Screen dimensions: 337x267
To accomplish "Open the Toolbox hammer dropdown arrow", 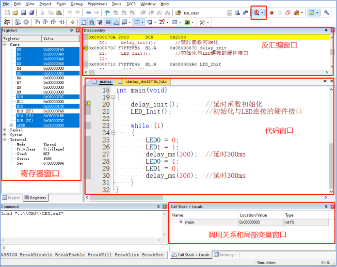I will click(208, 22).
